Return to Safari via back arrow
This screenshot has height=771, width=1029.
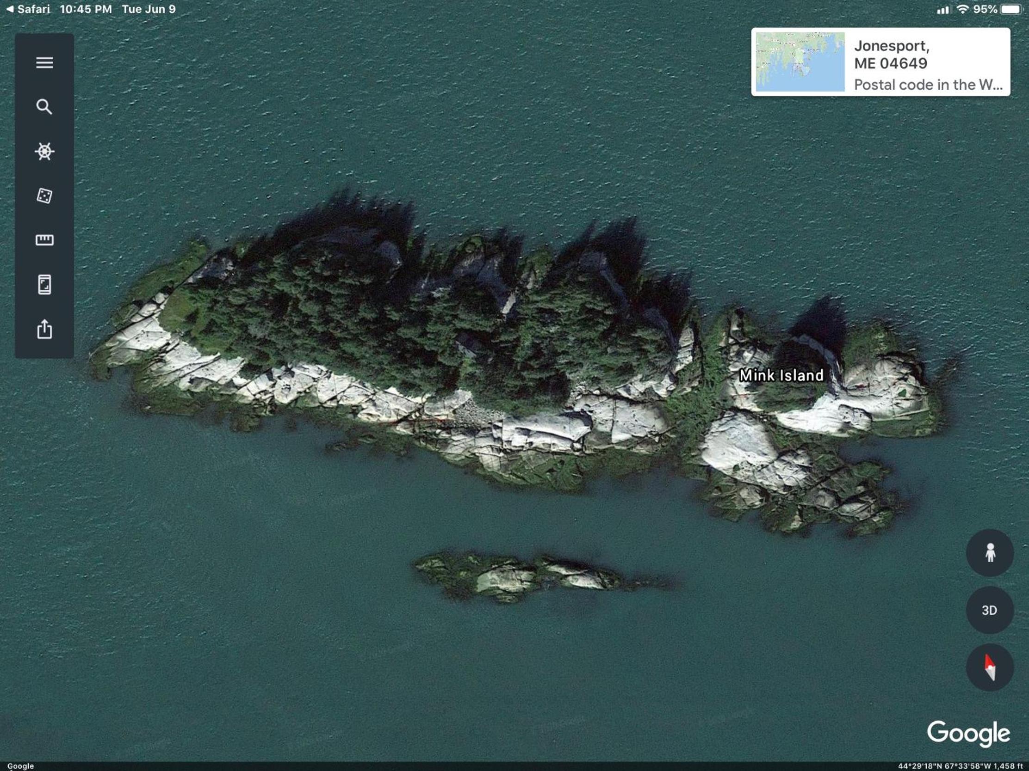pyautogui.click(x=28, y=9)
